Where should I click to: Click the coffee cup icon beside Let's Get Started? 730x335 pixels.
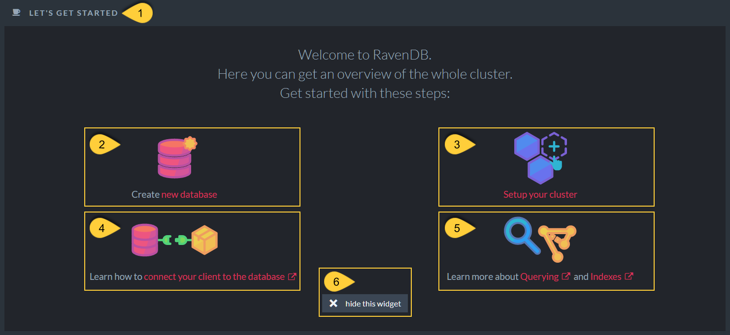[x=16, y=13]
